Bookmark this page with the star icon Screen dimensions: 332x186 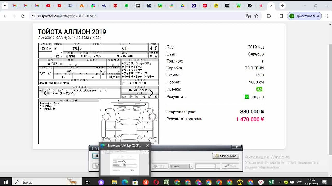[256, 16]
